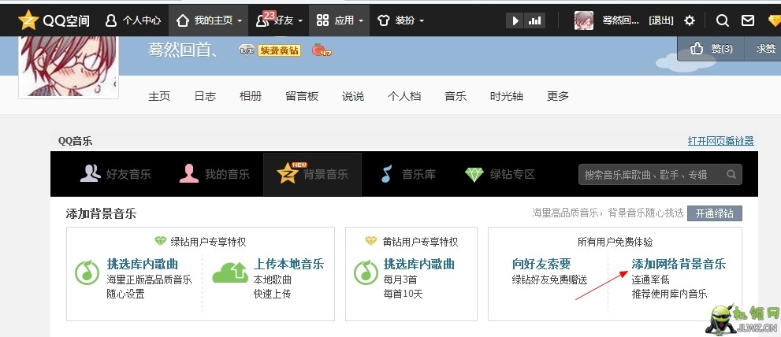Screen dimensions: 781x337
Task: Click 挑选库内歌曲 link under 黄钻用户专享特权
Action: (x=419, y=264)
